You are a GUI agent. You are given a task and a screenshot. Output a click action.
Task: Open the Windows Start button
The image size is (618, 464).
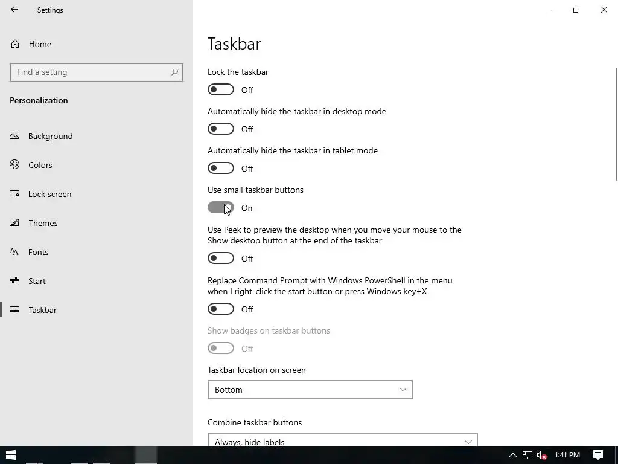pos(11,455)
